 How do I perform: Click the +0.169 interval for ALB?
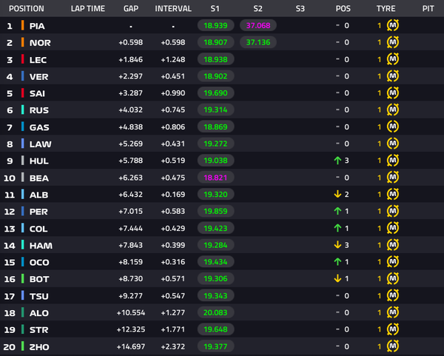tap(173, 195)
